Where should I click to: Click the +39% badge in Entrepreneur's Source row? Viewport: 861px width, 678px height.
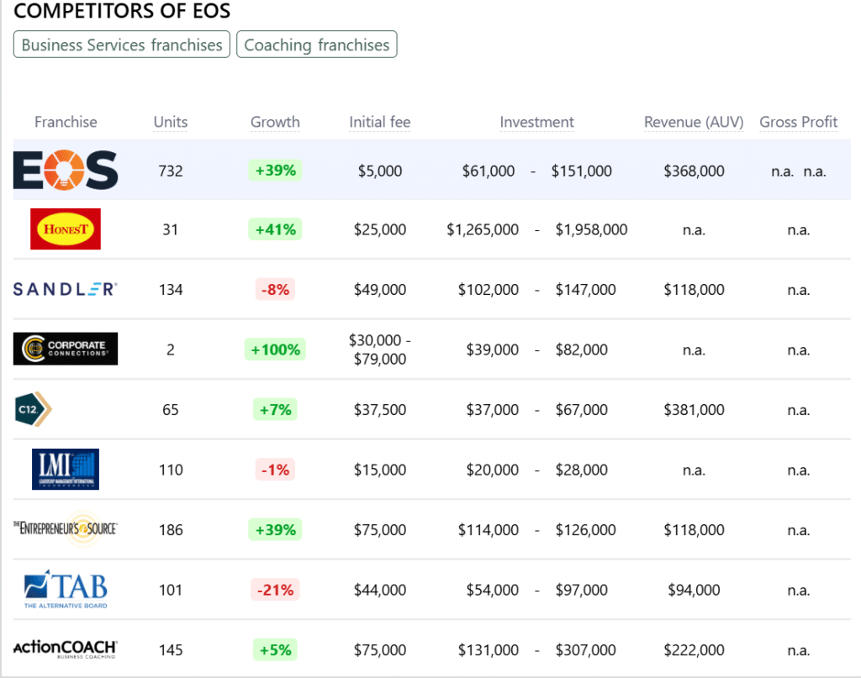[275, 529]
